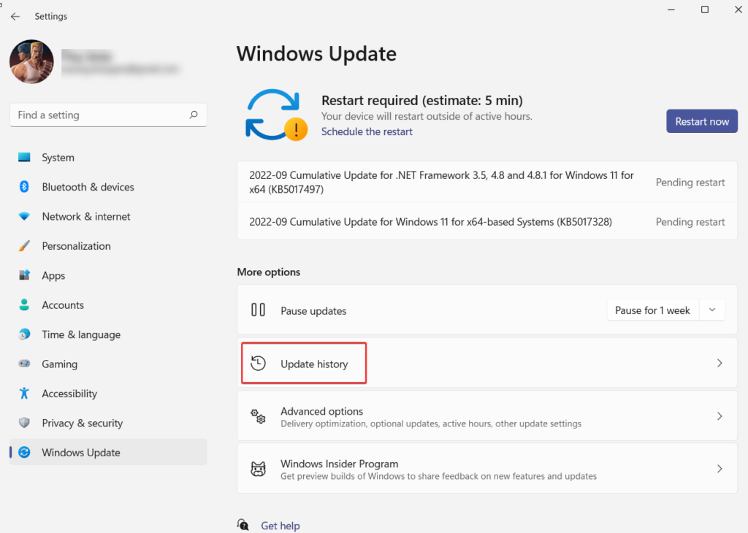Viewport: 748px width, 533px height.
Task: Click the chevron on Advanced options row
Action: [x=720, y=416]
